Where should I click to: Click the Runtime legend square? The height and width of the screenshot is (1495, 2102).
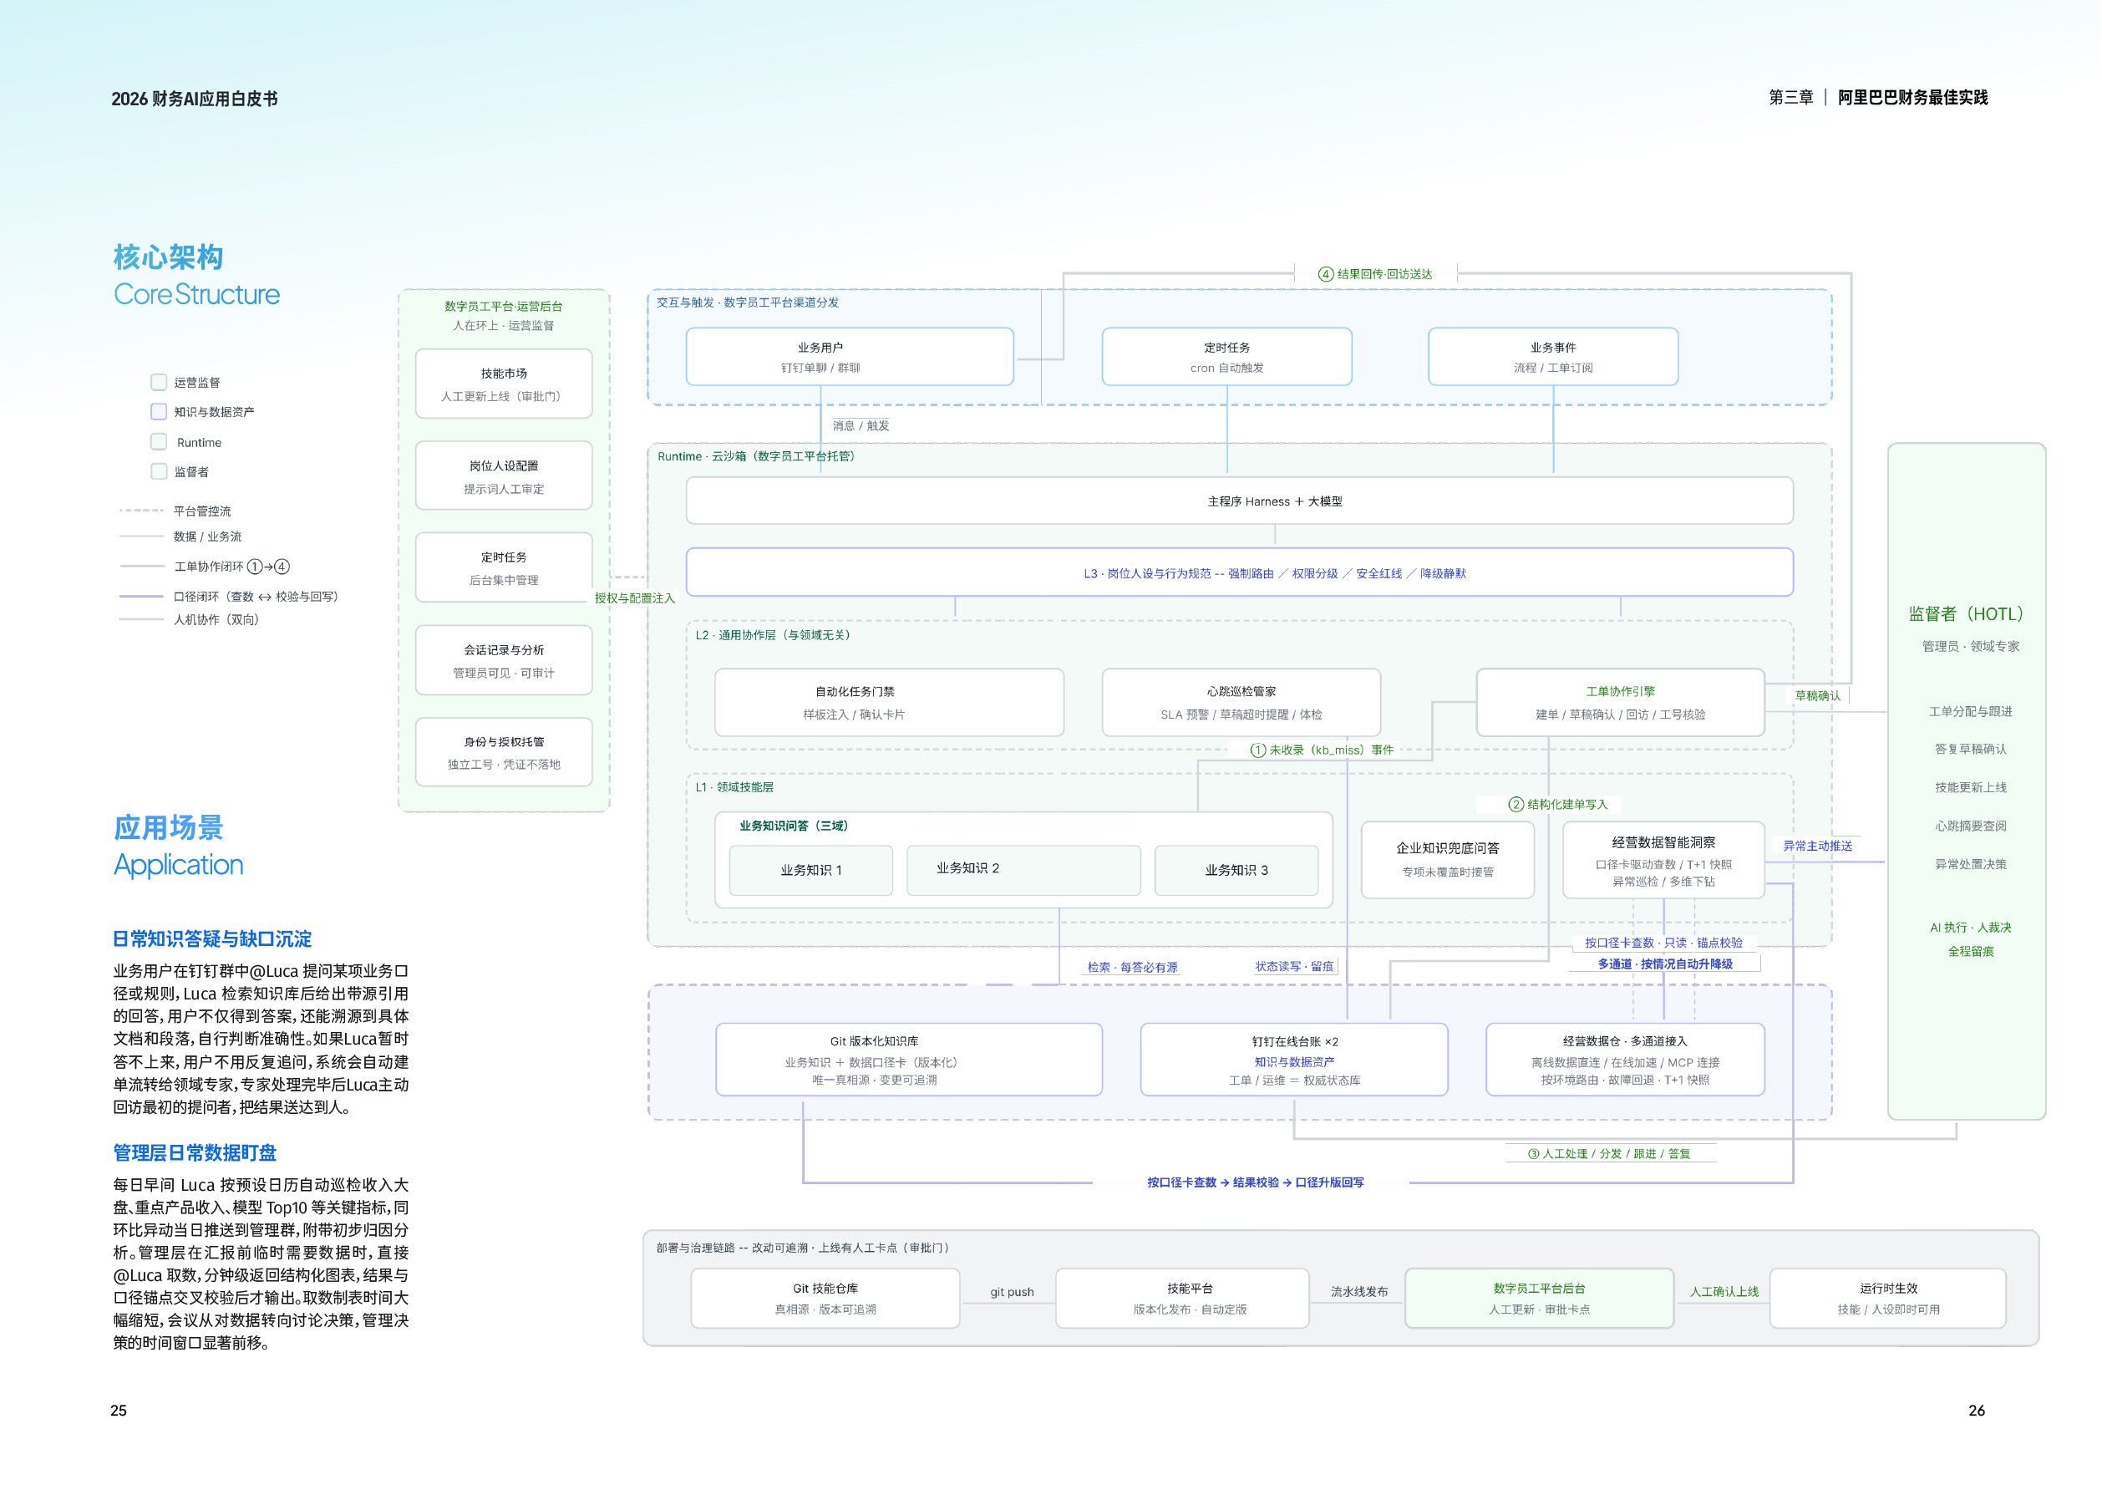(x=160, y=442)
